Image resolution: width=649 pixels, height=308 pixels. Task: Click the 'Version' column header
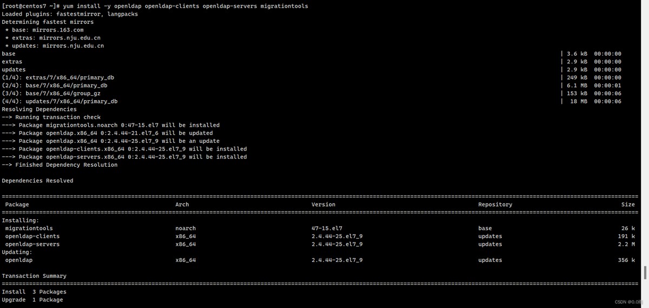coord(323,205)
